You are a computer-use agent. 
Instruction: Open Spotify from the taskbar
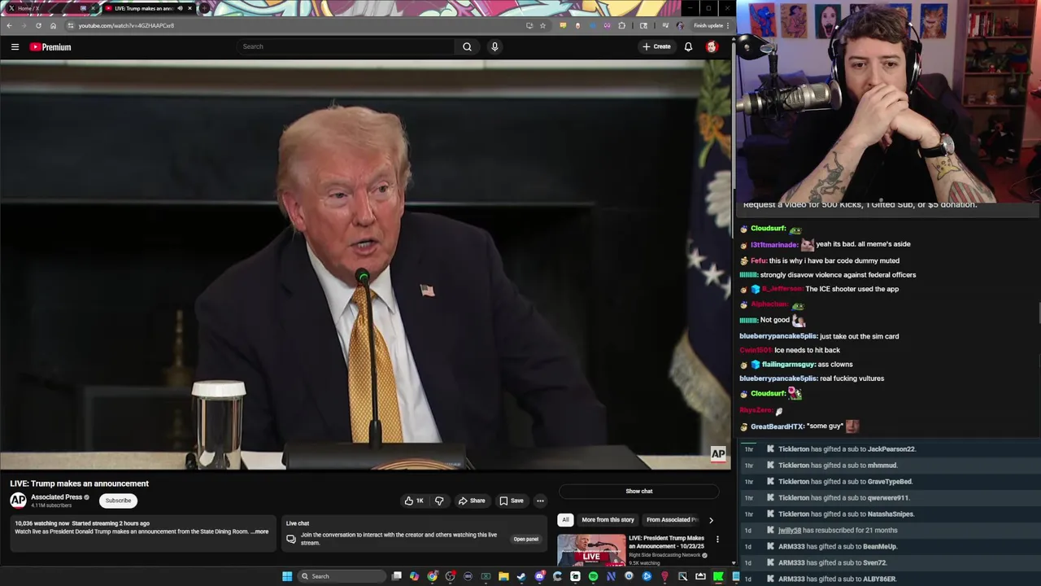593,576
